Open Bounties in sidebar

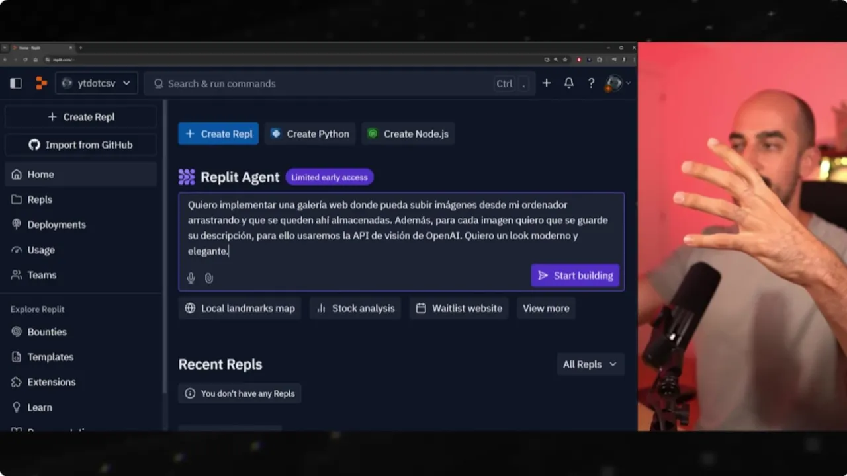[81, 332]
